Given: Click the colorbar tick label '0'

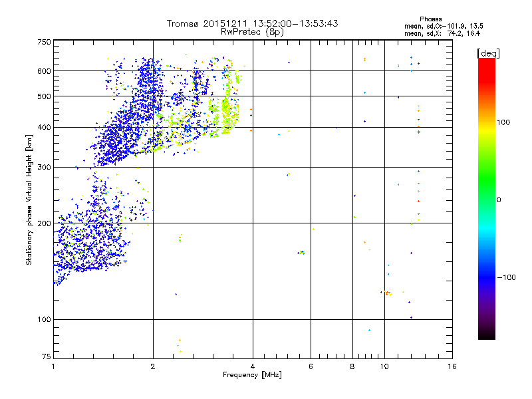Looking at the screenshot, I should click(x=499, y=200).
